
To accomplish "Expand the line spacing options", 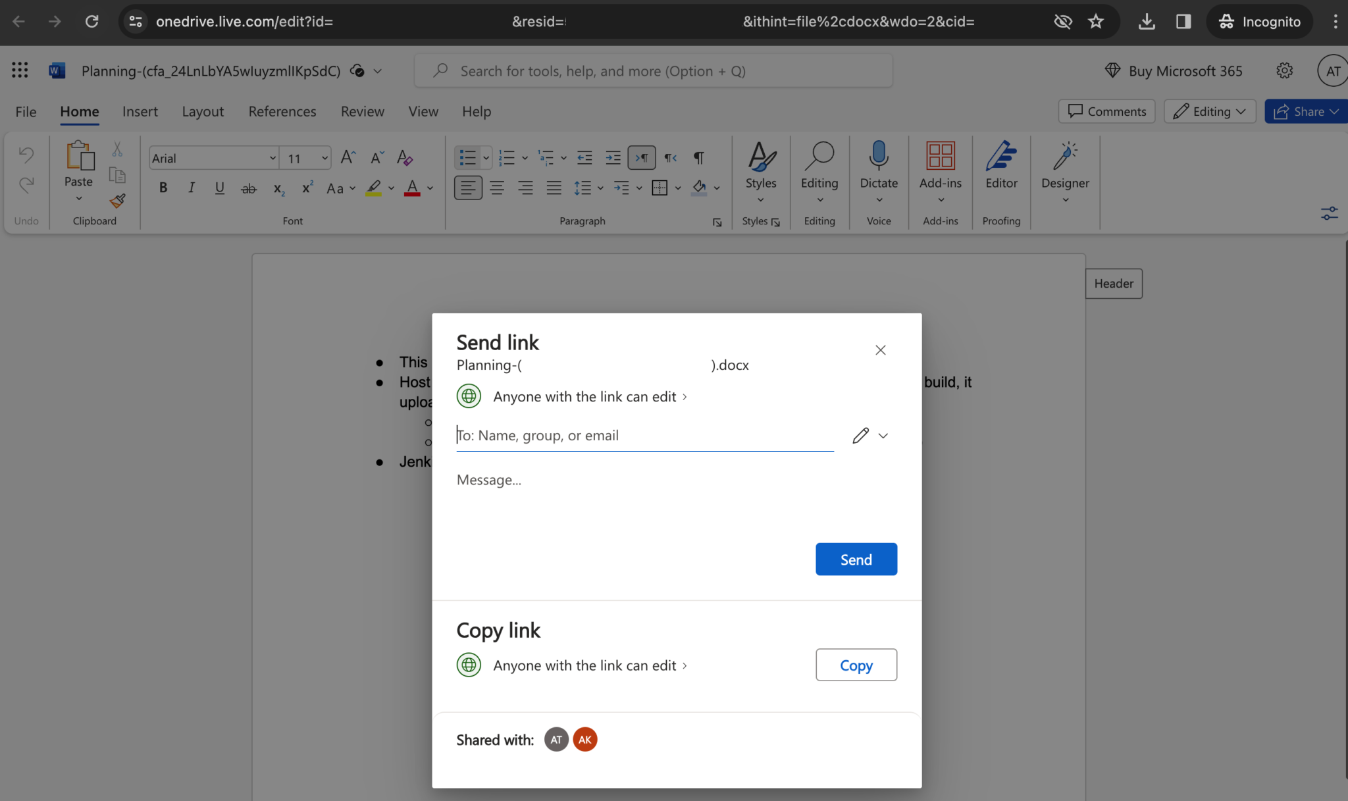I will 600,188.
